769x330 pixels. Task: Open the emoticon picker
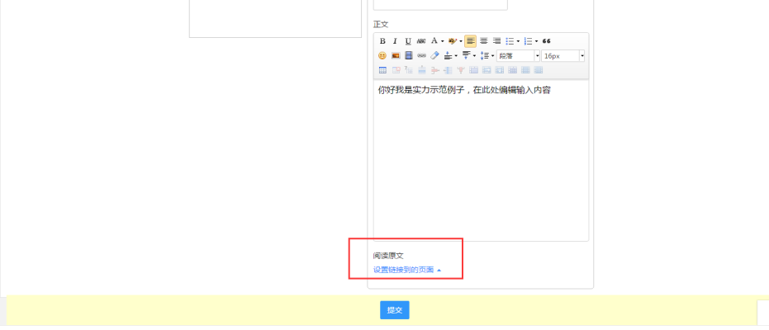tap(382, 56)
